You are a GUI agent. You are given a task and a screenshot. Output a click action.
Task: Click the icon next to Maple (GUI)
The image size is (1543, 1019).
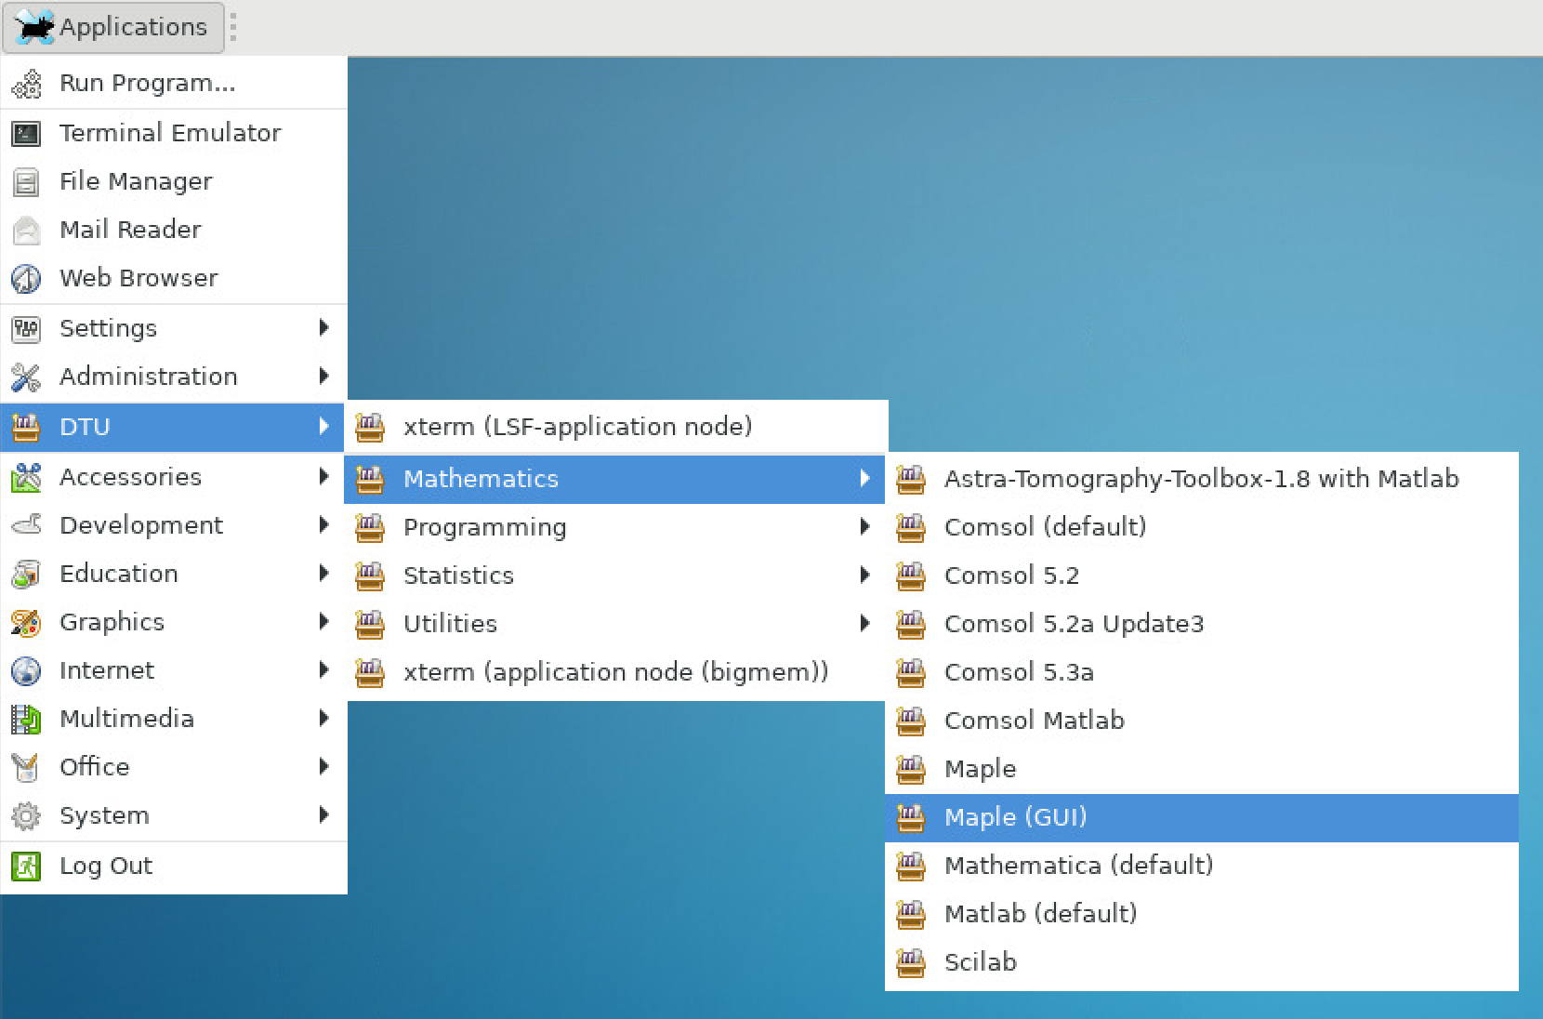click(x=911, y=818)
